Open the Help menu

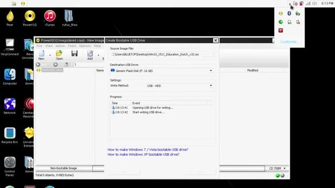[x=97, y=46]
